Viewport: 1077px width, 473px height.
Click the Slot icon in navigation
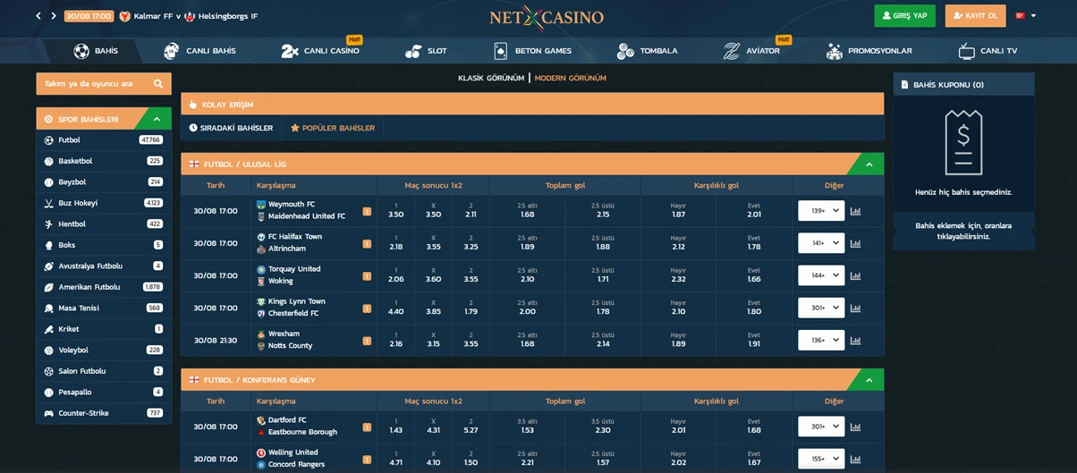(413, 51)
